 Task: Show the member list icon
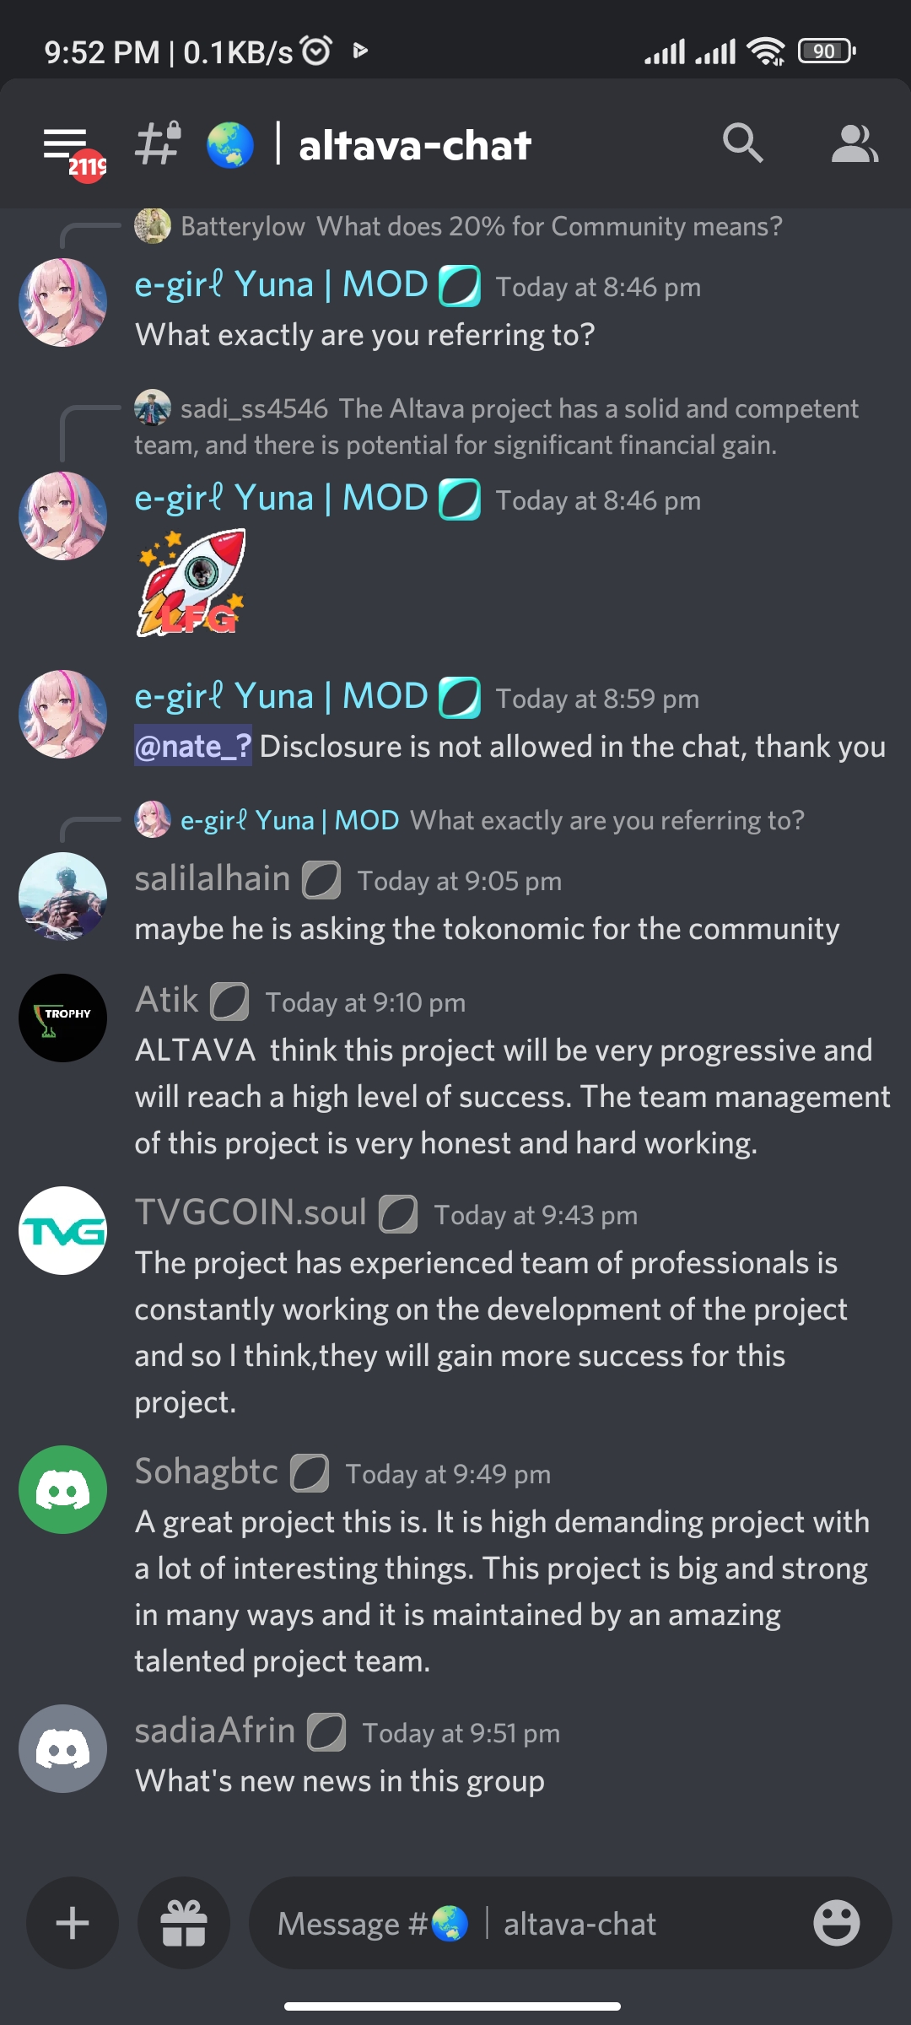click(x=854, y=143)
